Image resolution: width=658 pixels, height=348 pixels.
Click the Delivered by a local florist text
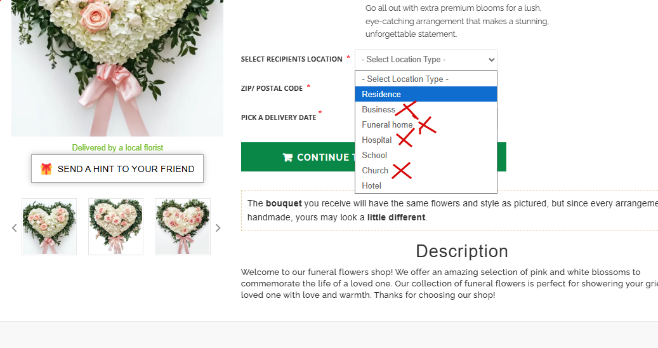(117, 148)
